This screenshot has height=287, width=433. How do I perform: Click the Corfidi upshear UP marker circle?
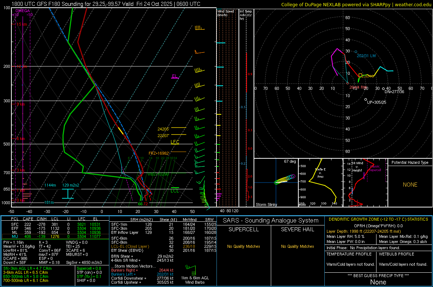click(x=365, y=99)
